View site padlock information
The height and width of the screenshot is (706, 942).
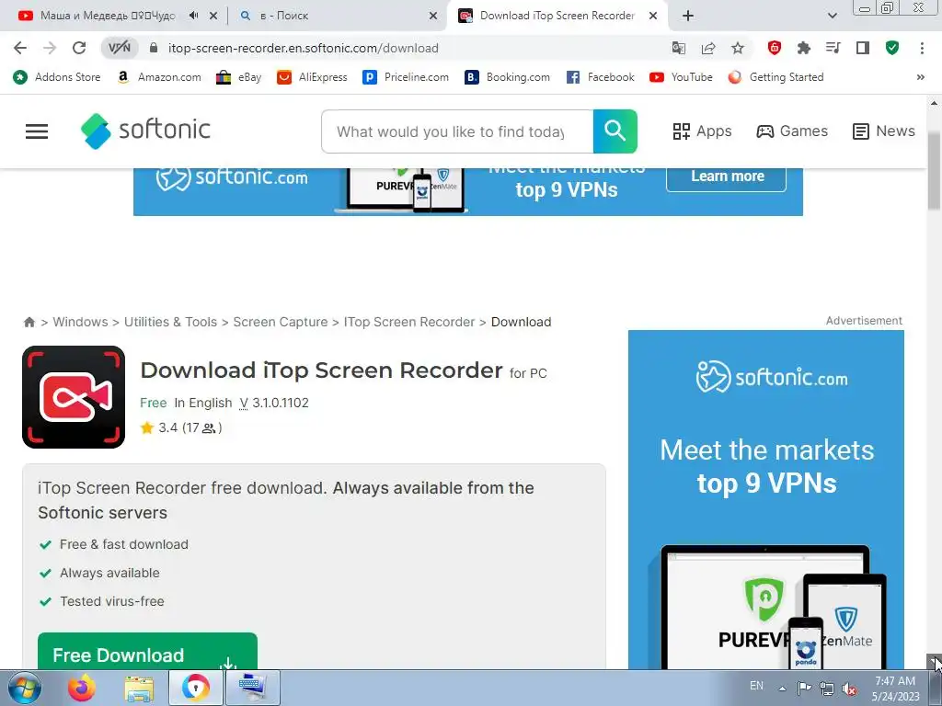[154, 48]
